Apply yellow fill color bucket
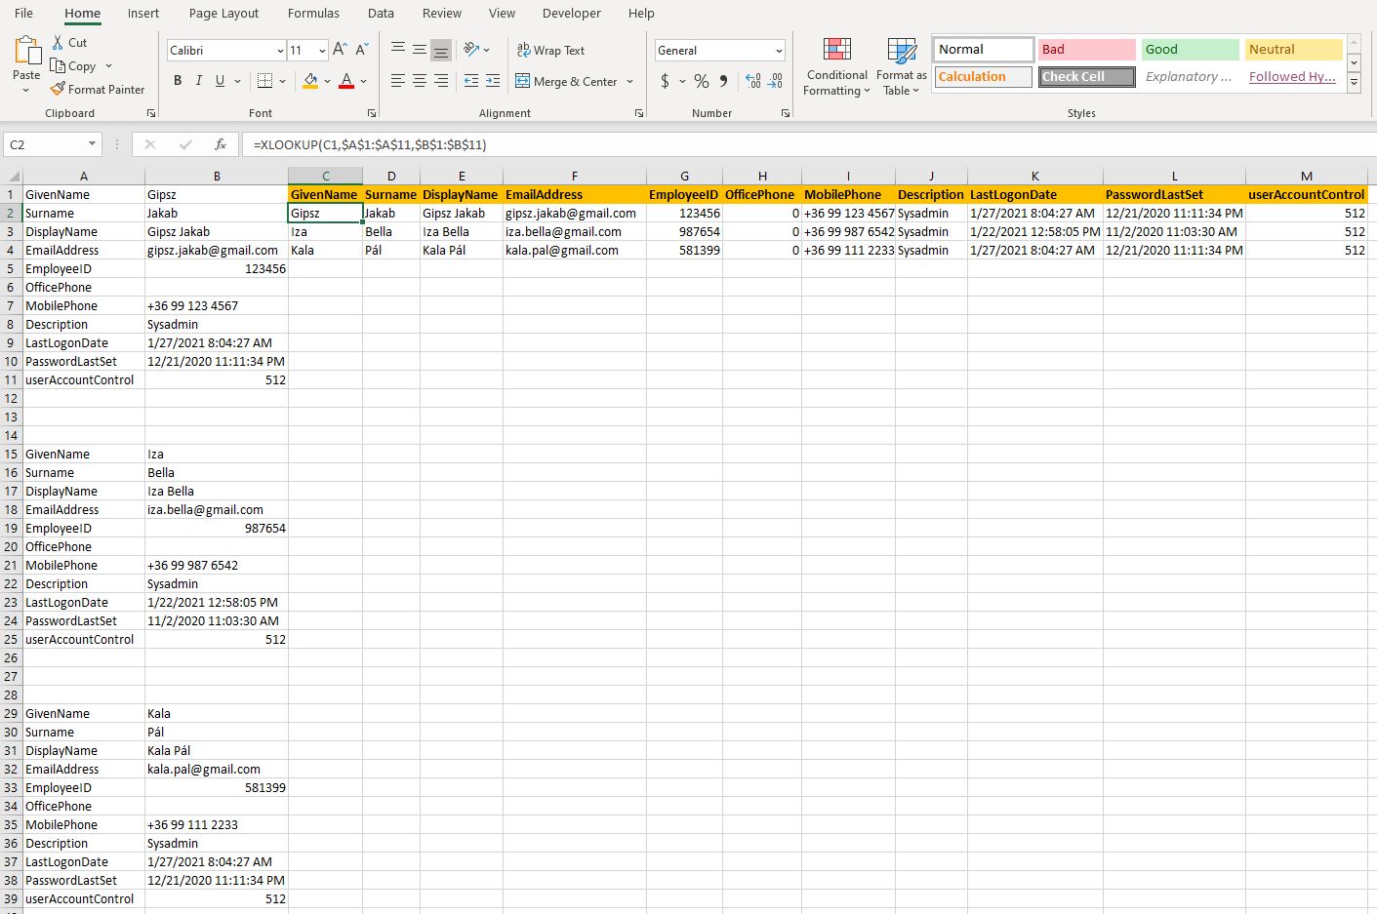 pyautogui.click(x=310, y=81)
